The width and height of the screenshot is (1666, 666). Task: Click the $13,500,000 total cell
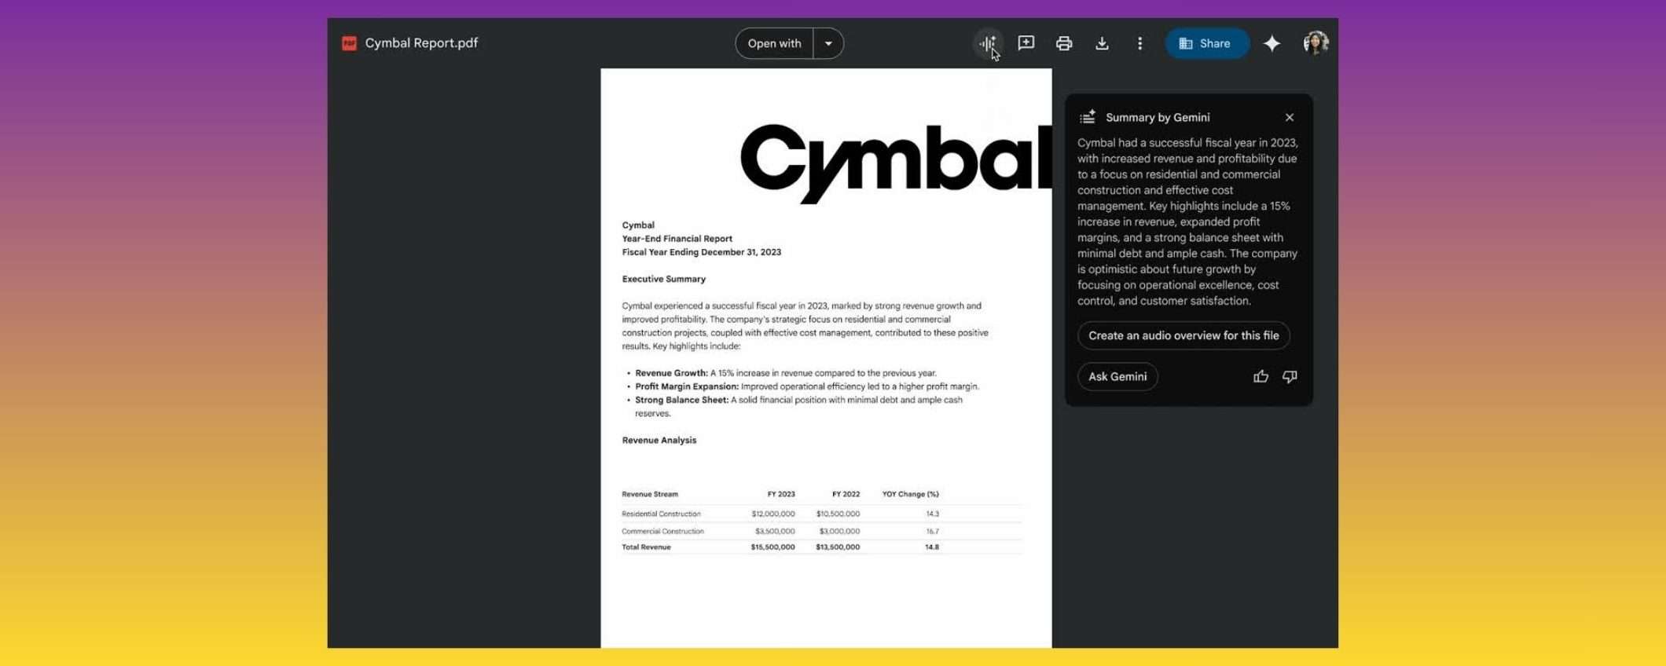coord(838,547)
